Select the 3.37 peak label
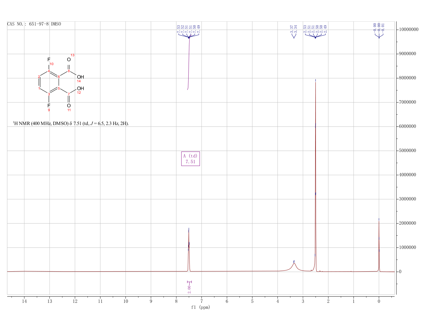 coord(292,29)
